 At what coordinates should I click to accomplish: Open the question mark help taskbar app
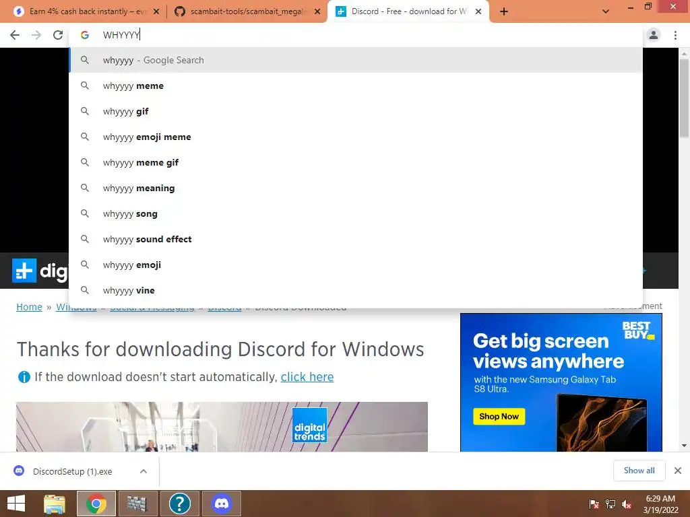(179, 504)
